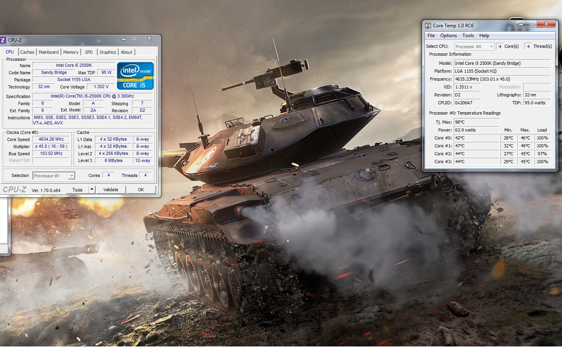Open the Select CPU dropdown in Core Temp

tap(474, 47)
